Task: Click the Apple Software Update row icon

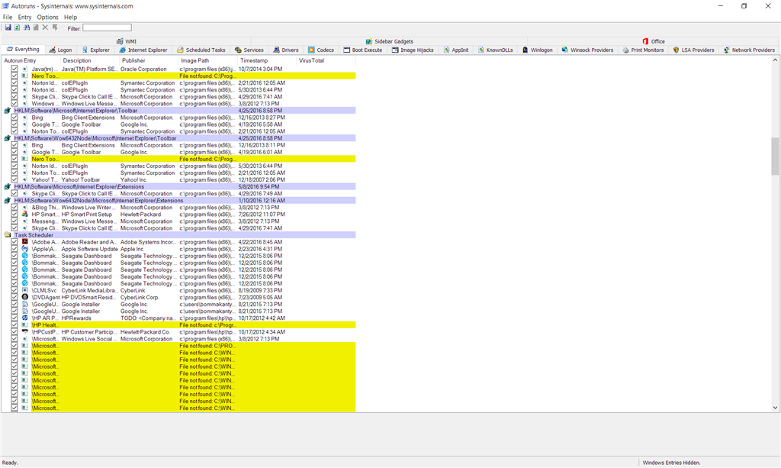Action: [25, 249]
